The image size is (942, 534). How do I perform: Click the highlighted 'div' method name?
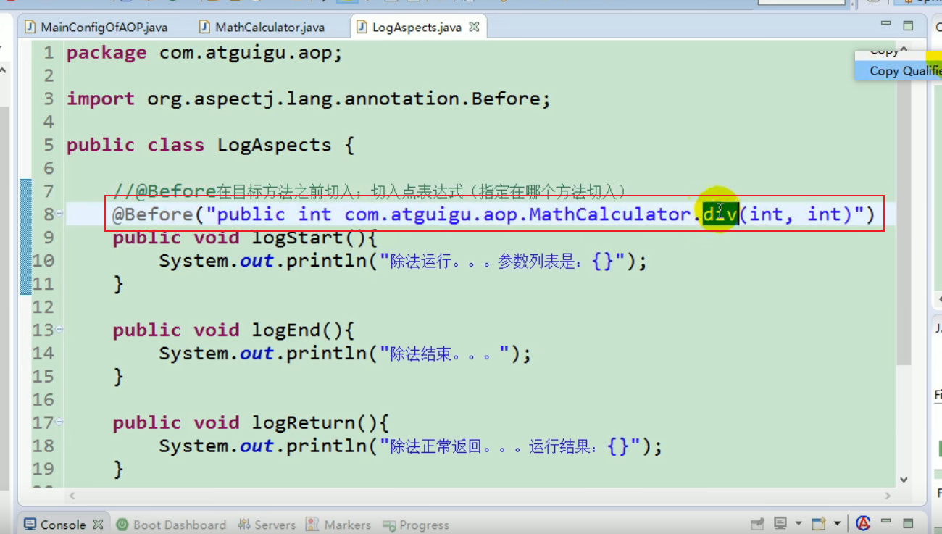click(720, 214)
